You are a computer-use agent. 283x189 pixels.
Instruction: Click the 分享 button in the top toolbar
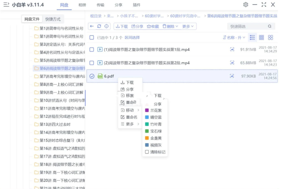137,26
